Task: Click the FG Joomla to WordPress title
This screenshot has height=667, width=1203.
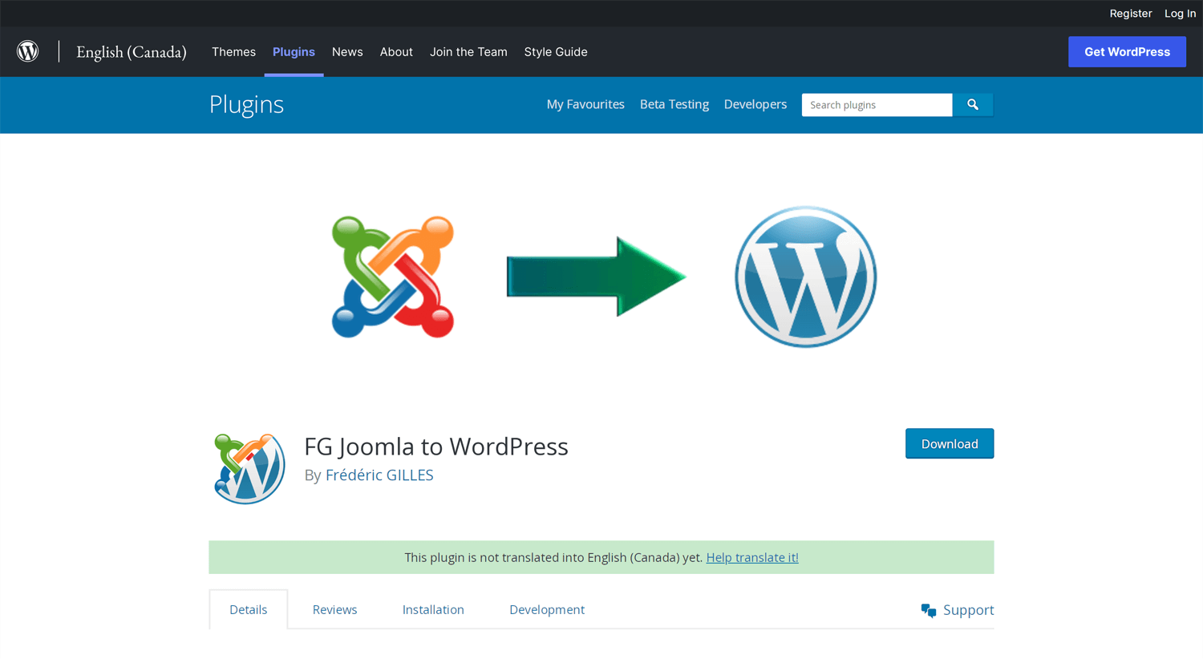Action: coord(436,446)
